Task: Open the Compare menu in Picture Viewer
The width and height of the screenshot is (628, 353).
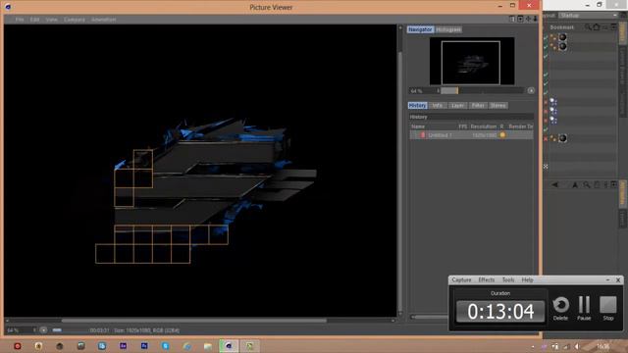Action: click(75, 20)
